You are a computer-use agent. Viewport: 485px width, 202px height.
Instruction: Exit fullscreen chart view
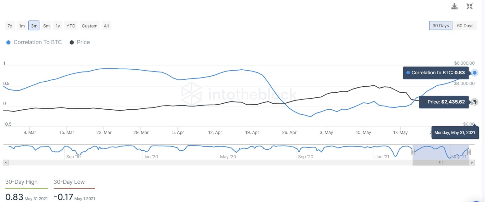(469, 6)
